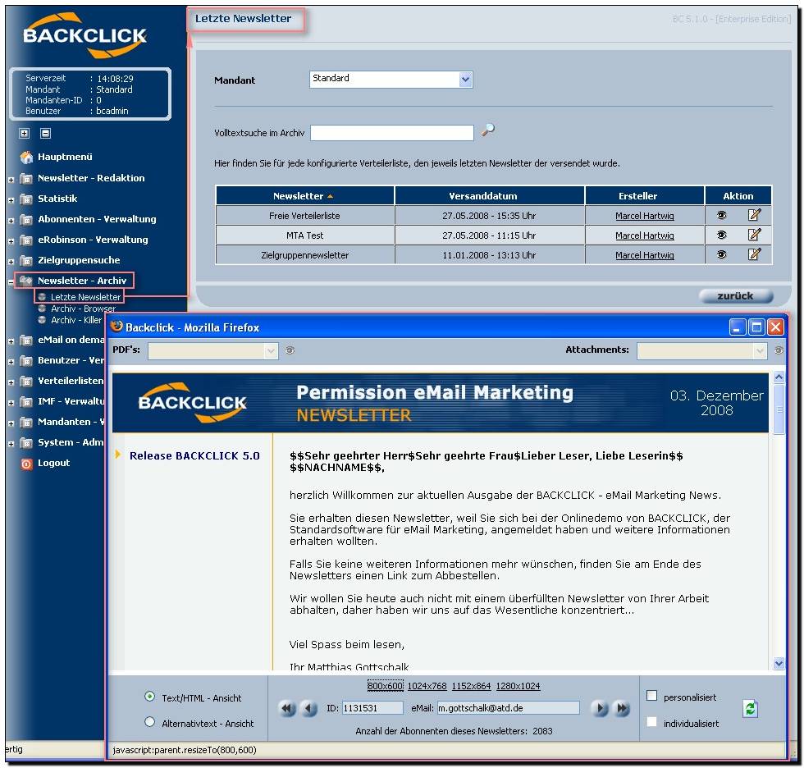Viewport: 804px width, 768px height.
Task: Click preview scrollbar down arrow
Action: click(779, 664)
